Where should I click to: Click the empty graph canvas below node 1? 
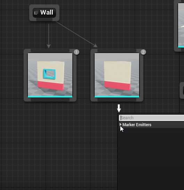click(x=50, y=139)
